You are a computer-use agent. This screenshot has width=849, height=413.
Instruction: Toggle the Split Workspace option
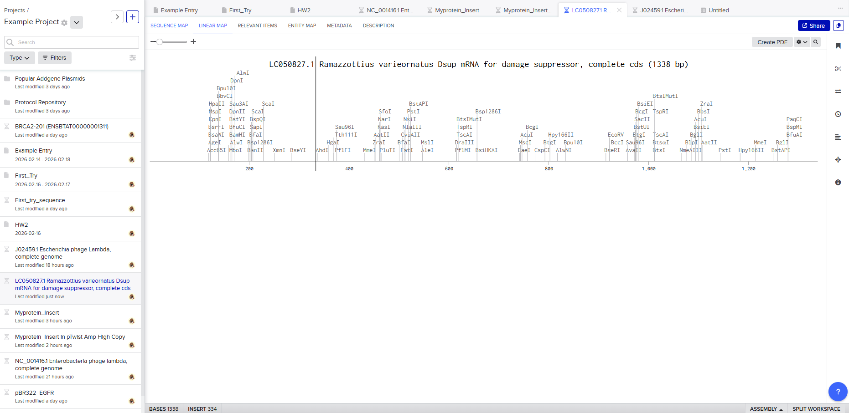pos(816,409)
